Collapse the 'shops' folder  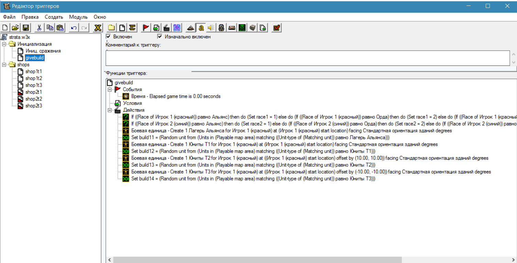click(x=4, y=64)
